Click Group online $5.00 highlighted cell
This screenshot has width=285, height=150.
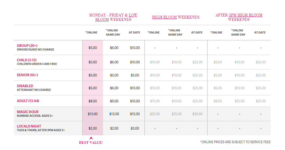tap(93, 48)
